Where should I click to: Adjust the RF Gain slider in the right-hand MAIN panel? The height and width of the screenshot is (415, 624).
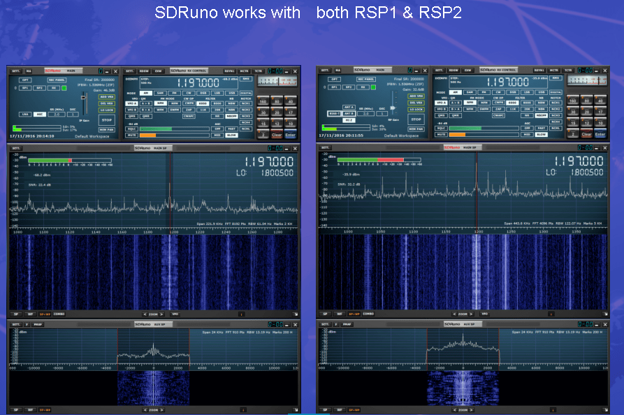click(x=393, y=103)
